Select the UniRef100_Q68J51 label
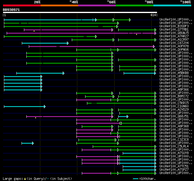This screenshot has width=194, height=181. (x=174, y=116)
